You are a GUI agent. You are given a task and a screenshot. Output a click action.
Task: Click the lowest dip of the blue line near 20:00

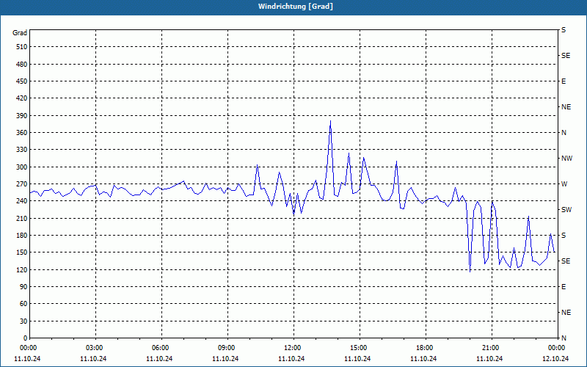coord(470,271)
